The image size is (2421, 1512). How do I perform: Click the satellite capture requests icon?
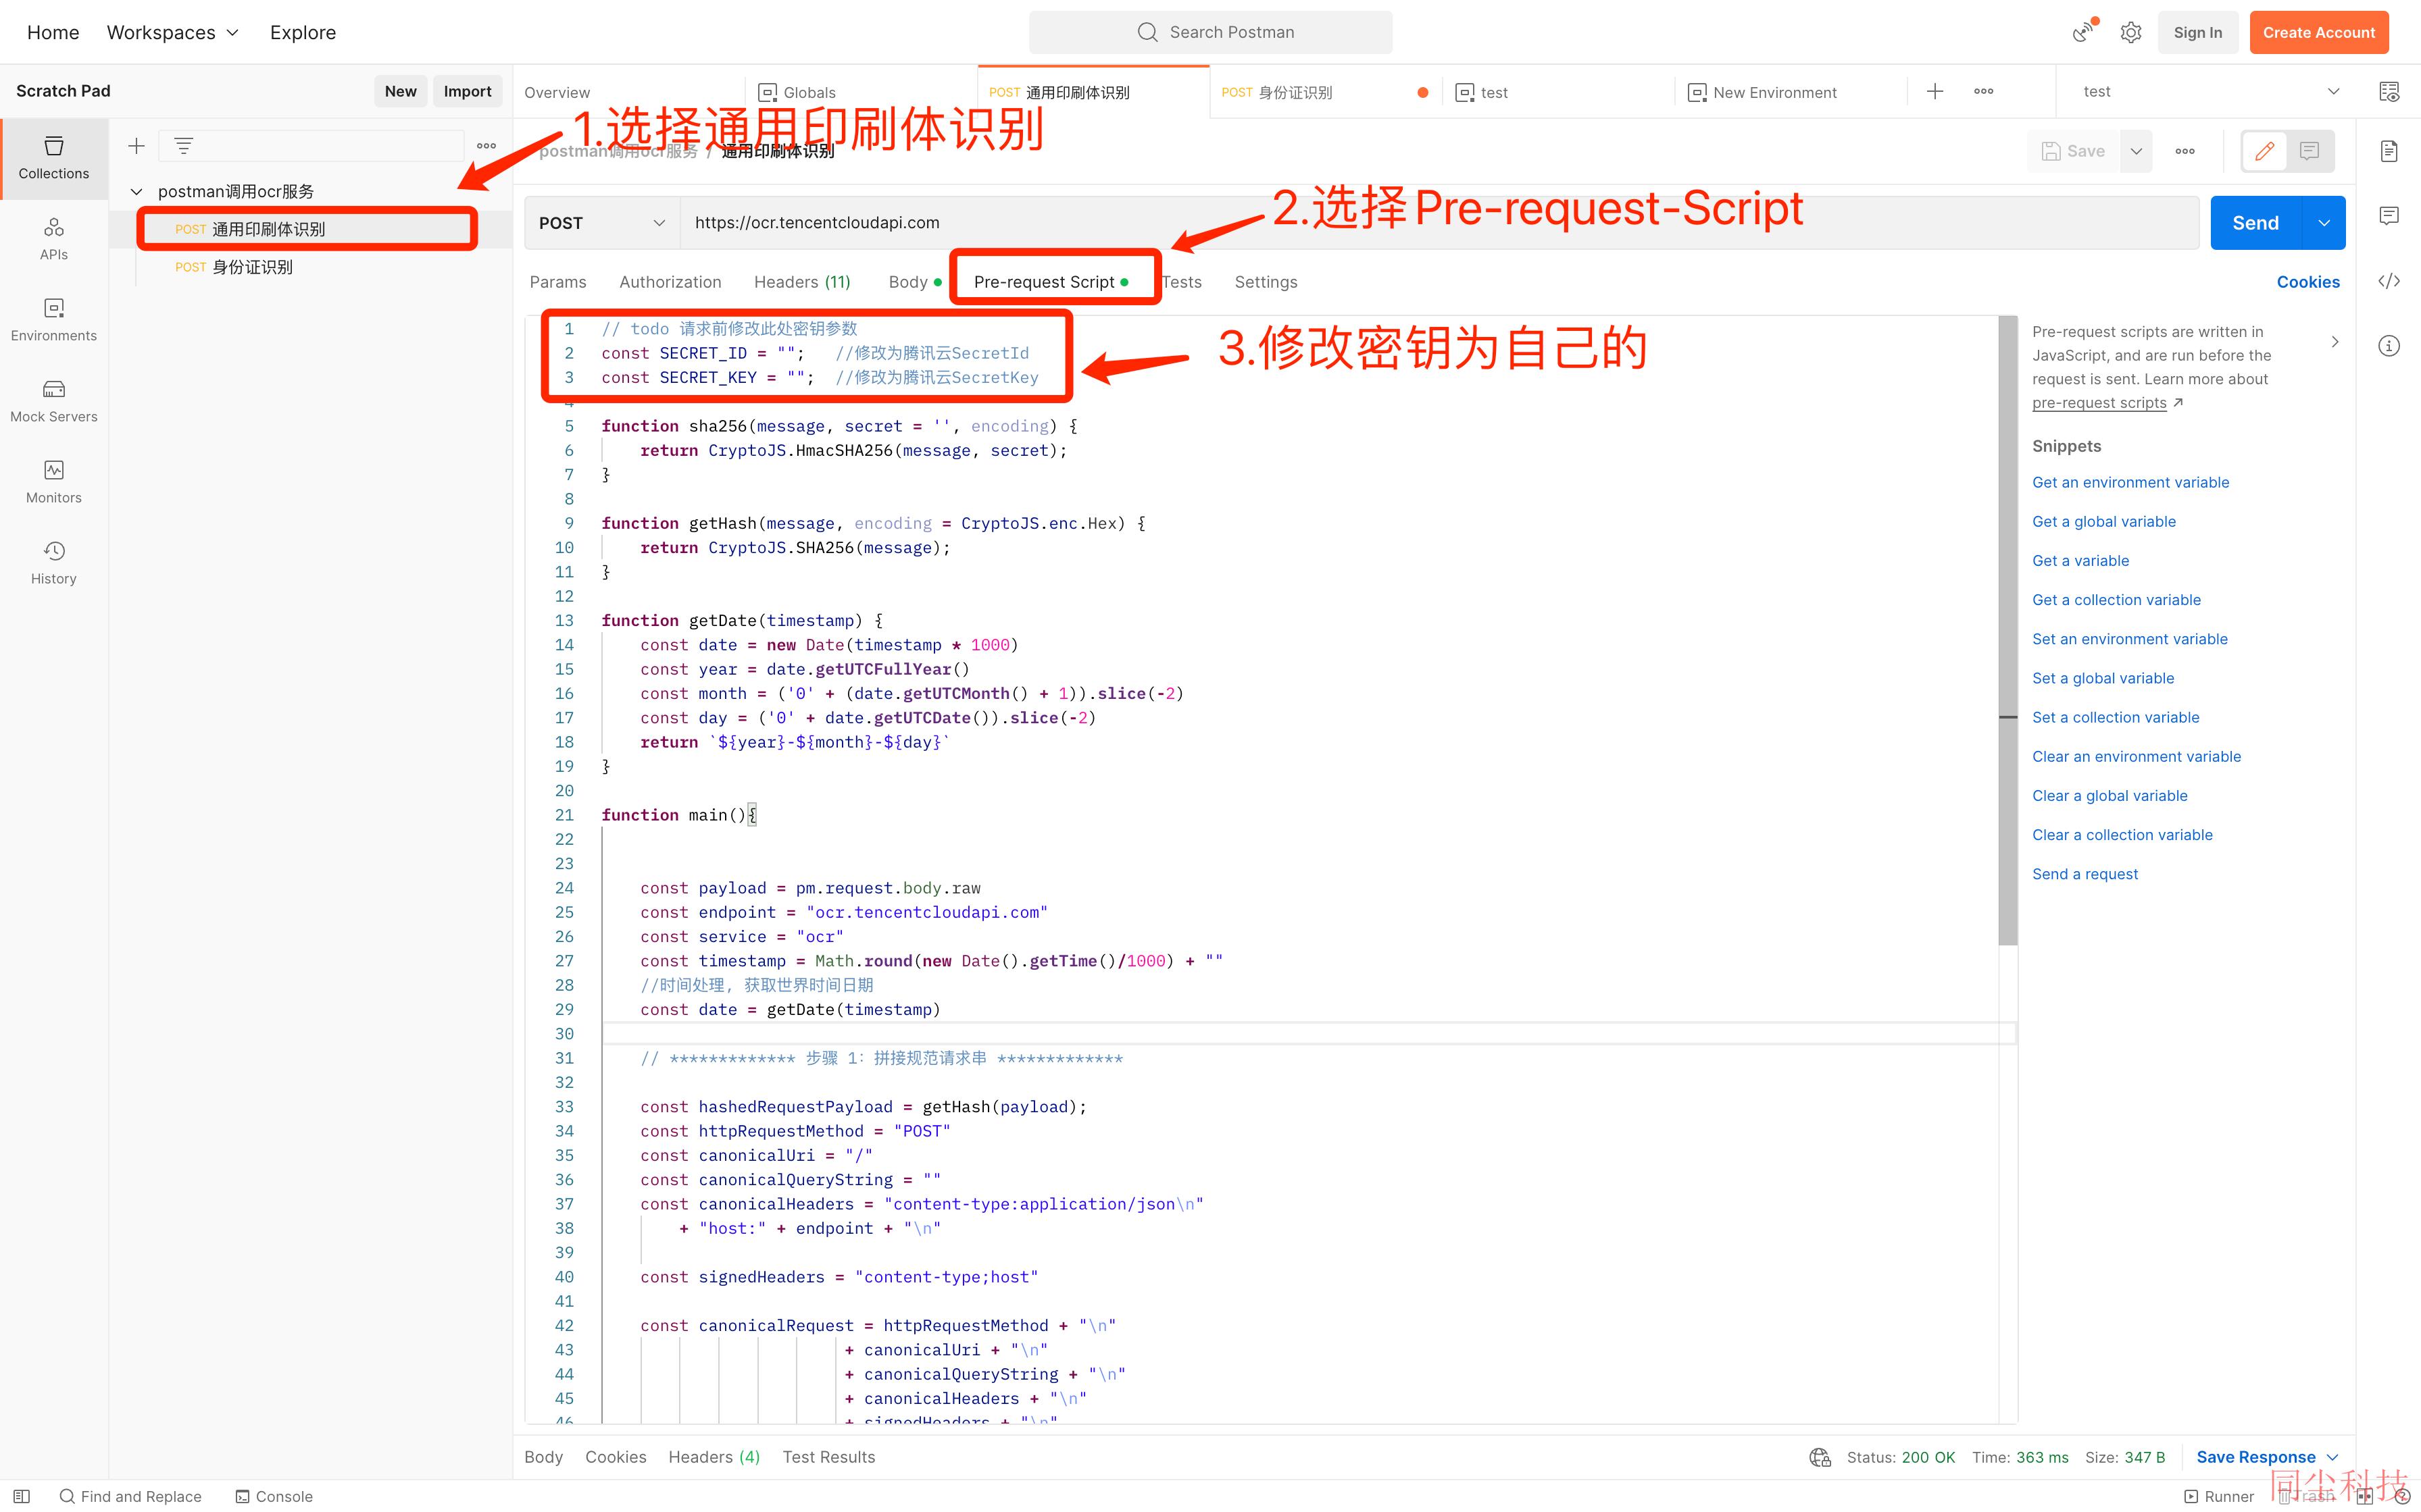point(2084,32)
